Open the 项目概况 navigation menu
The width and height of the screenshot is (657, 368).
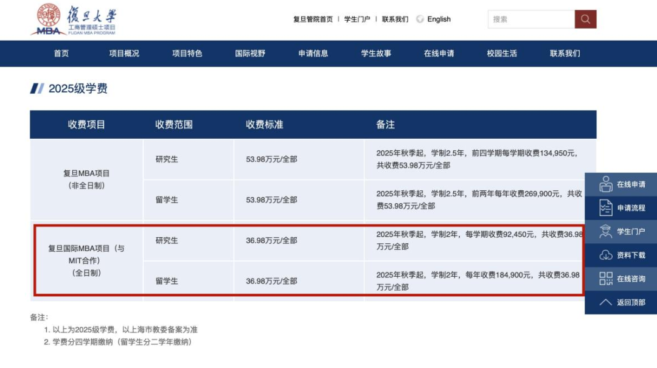(x=124, y=54)
